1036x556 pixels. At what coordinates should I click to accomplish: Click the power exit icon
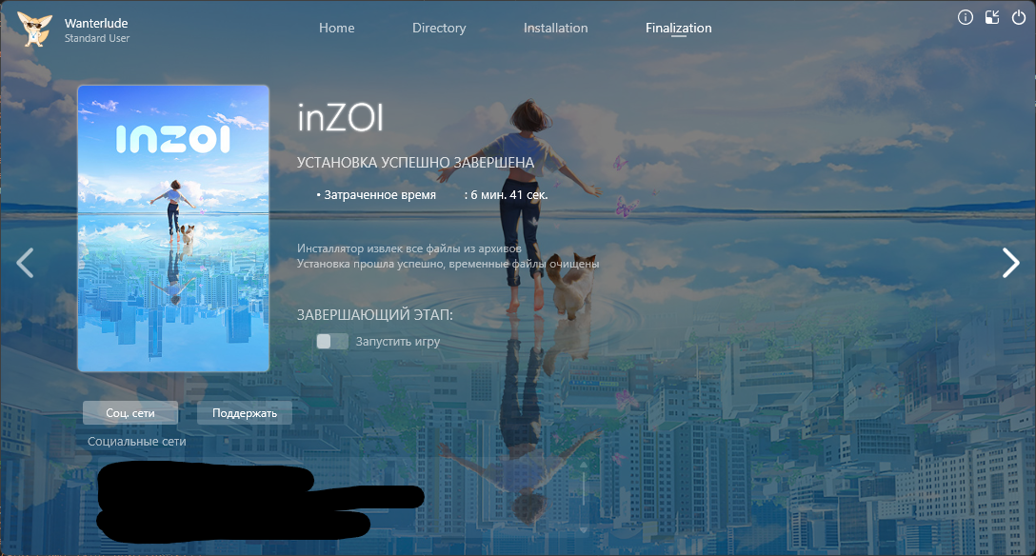[x=1019, y=18]
